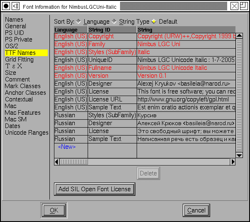The width and height of the screenshot is (250, 222).
Task: Choose the Default sort radio button
Action: 154,22
